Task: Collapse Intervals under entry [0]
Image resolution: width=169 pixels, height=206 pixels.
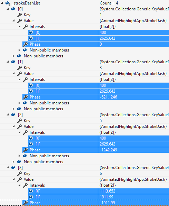Action: [x=20, y=27]
